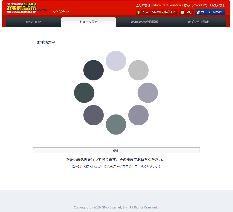Click the ドメインNavi header text

60,11
